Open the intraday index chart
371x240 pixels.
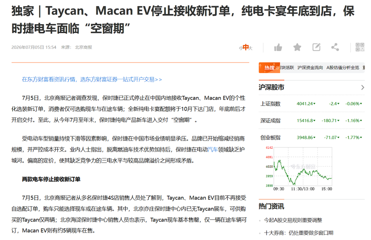pyautogui.click(x=299, y=169)
